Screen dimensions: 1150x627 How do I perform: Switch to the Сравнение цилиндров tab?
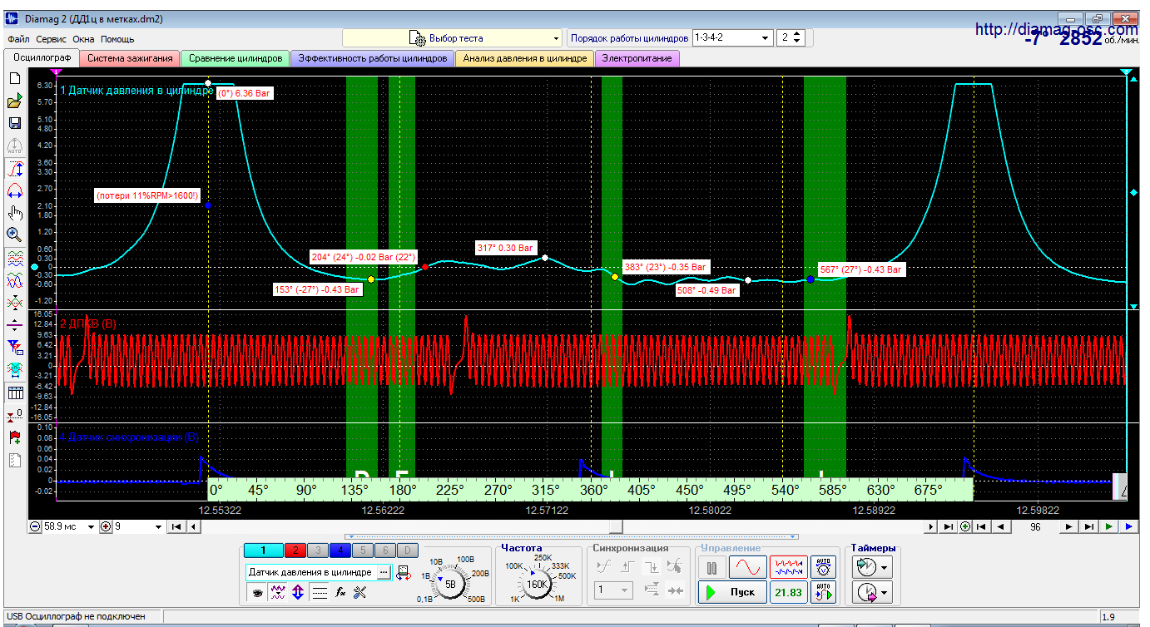tap(235, 58)
